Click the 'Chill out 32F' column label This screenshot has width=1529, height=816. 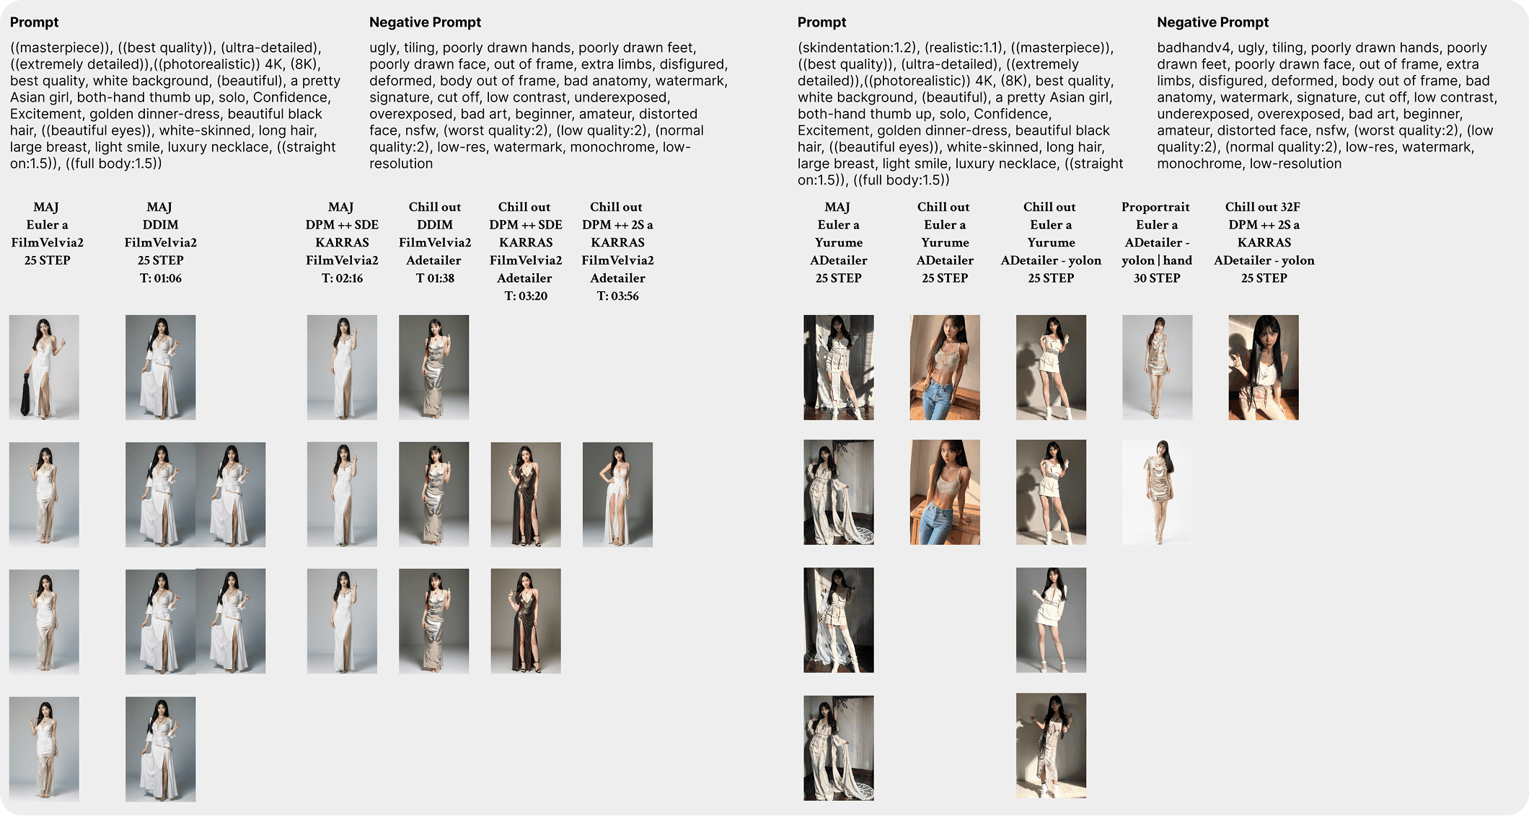coord(1263,206)
